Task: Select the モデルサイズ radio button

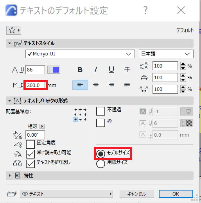Action: [100, 154]
